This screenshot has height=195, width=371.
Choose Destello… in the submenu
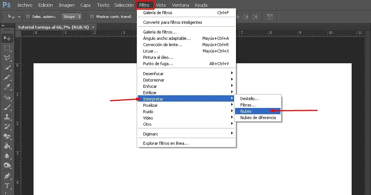[x=258, y=99]
